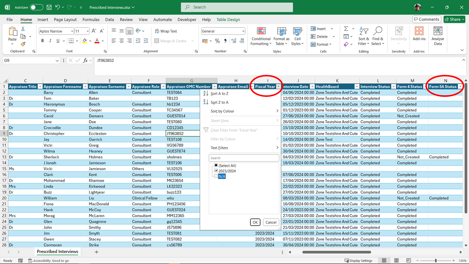Viewport: 469px width, 264px height.
Task: Tick the N/A filter checkbox
Action: pos(216,176)
